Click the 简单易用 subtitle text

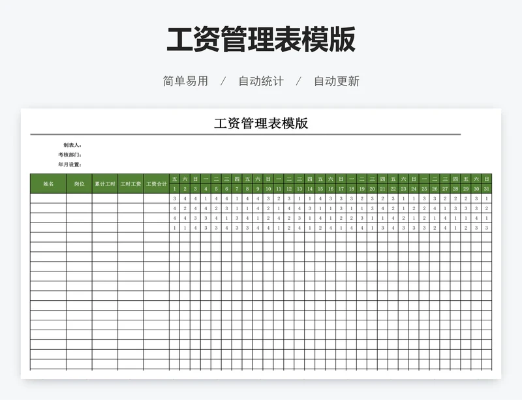[185, 82]
